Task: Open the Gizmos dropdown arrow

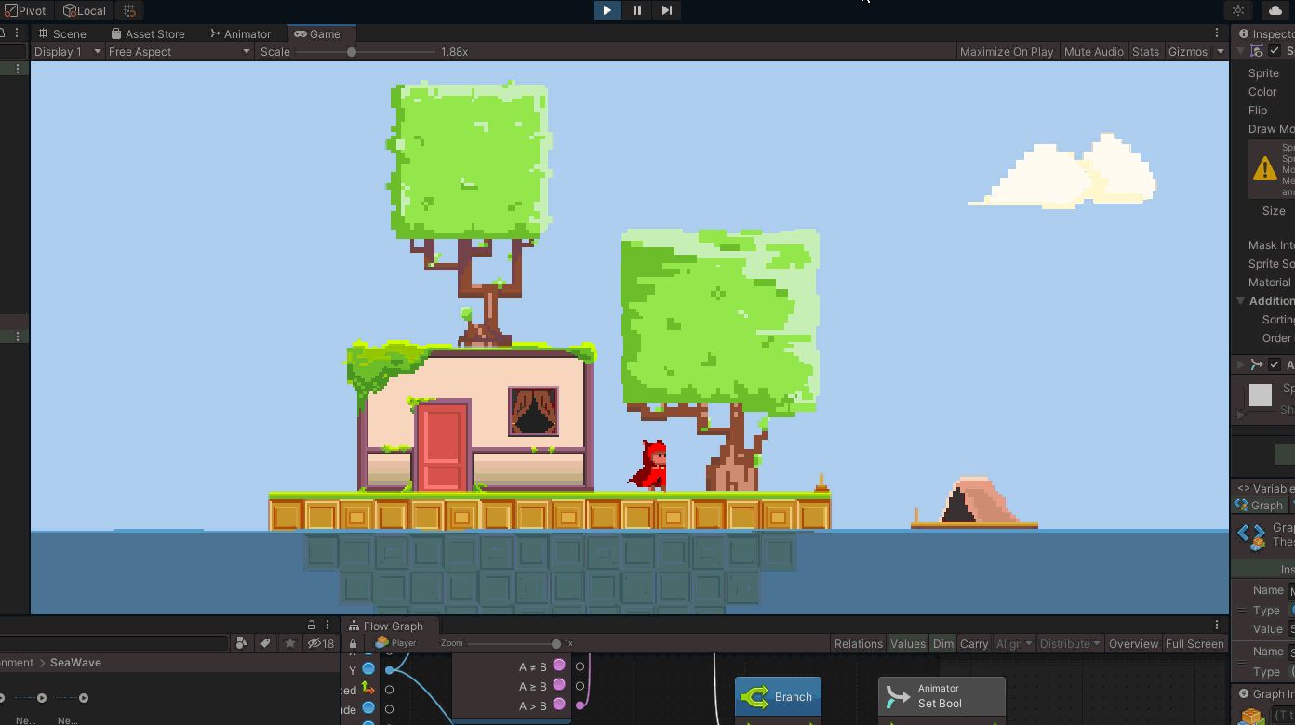Action: coord(1220,52)
